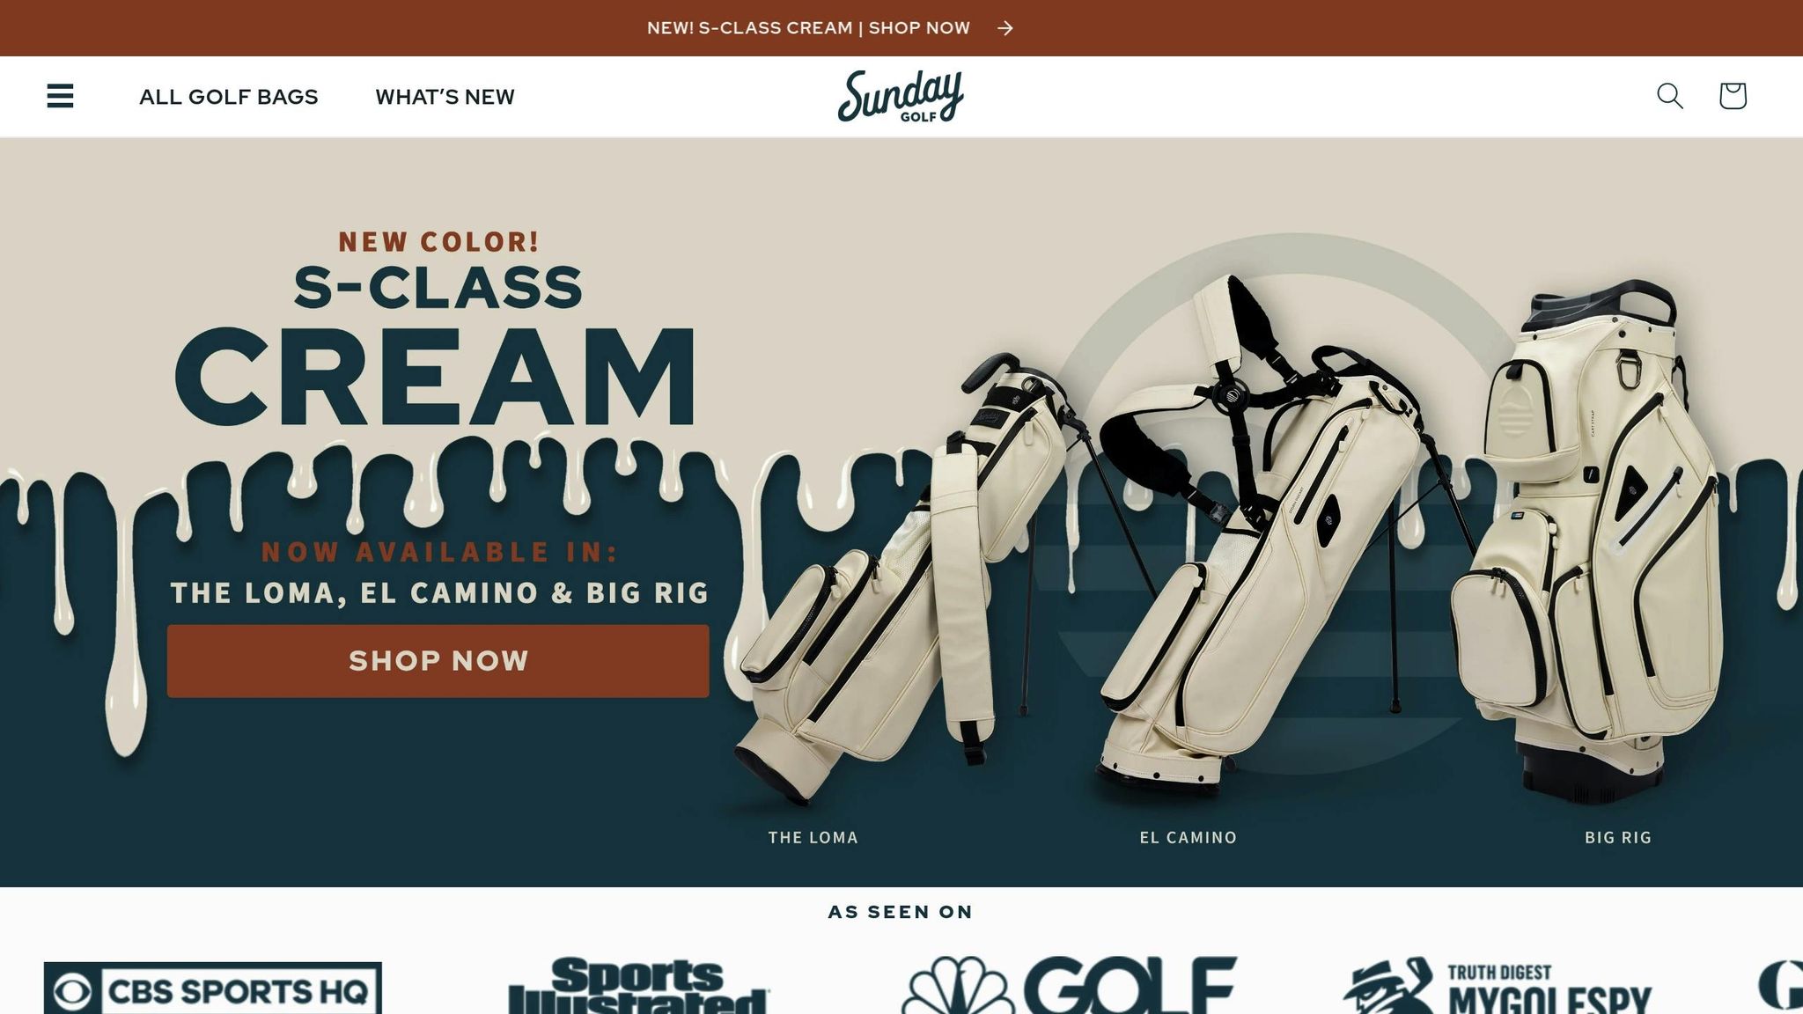Open the hamburger navigation menu
This screenshot has height=1014, width=1803.
[x=60, y=96]
